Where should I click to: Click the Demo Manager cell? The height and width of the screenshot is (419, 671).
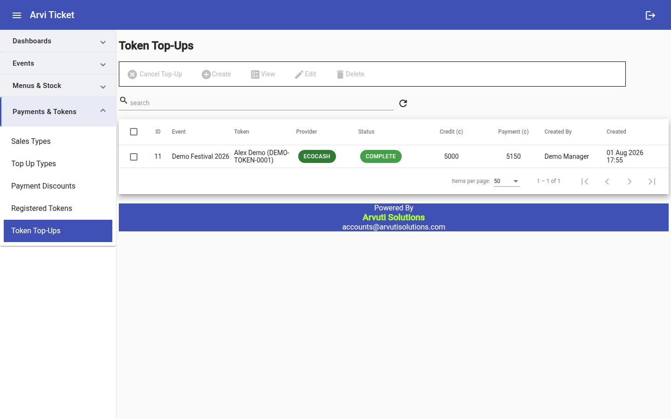567,156
